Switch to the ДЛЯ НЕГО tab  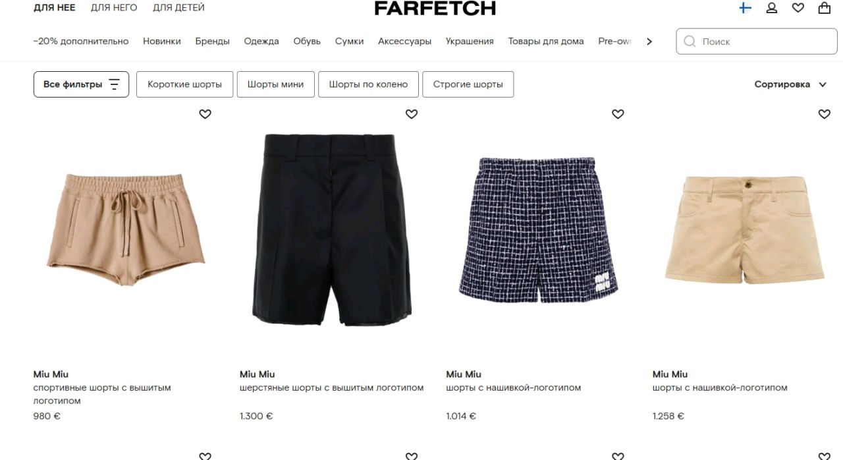(114, 8)
